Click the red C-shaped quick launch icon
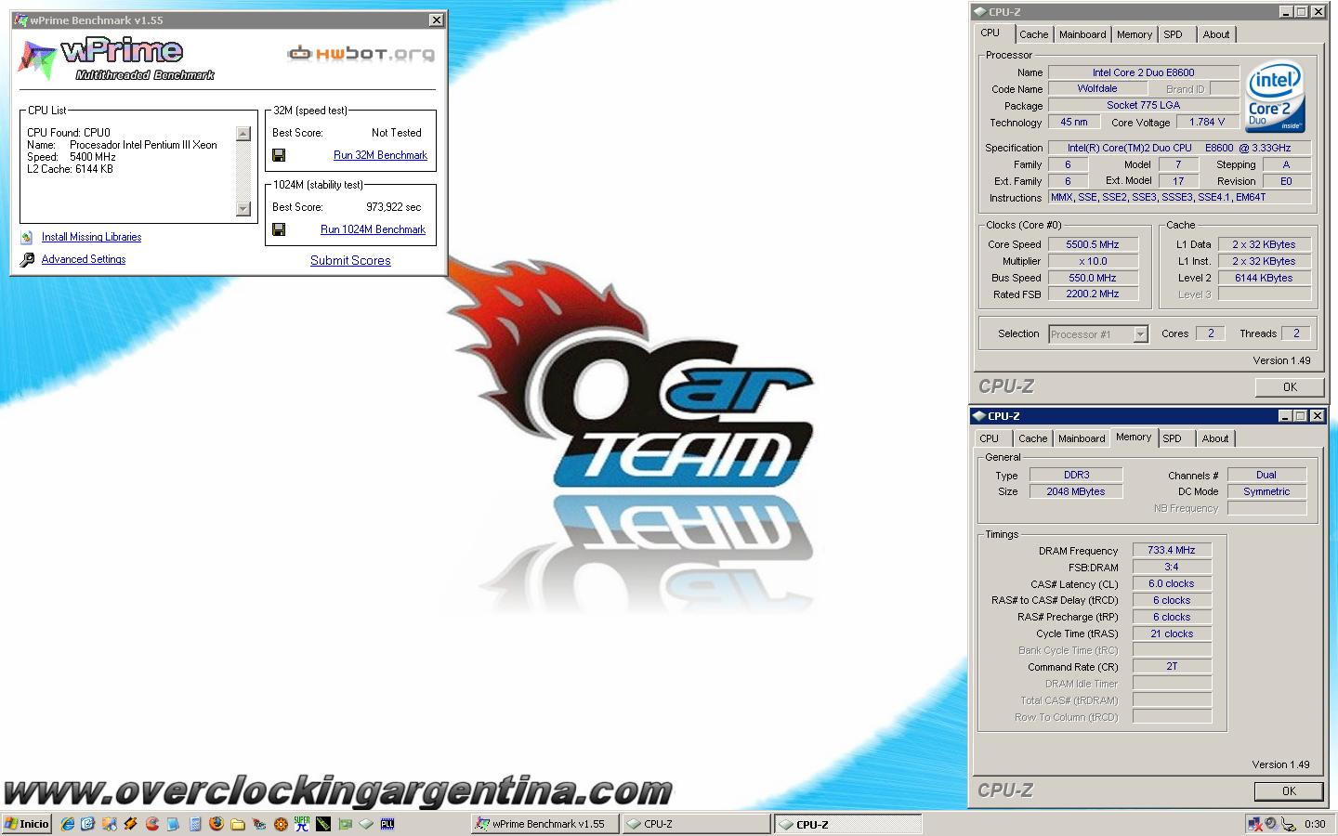 pyautogui.click(x=151, y=824)
